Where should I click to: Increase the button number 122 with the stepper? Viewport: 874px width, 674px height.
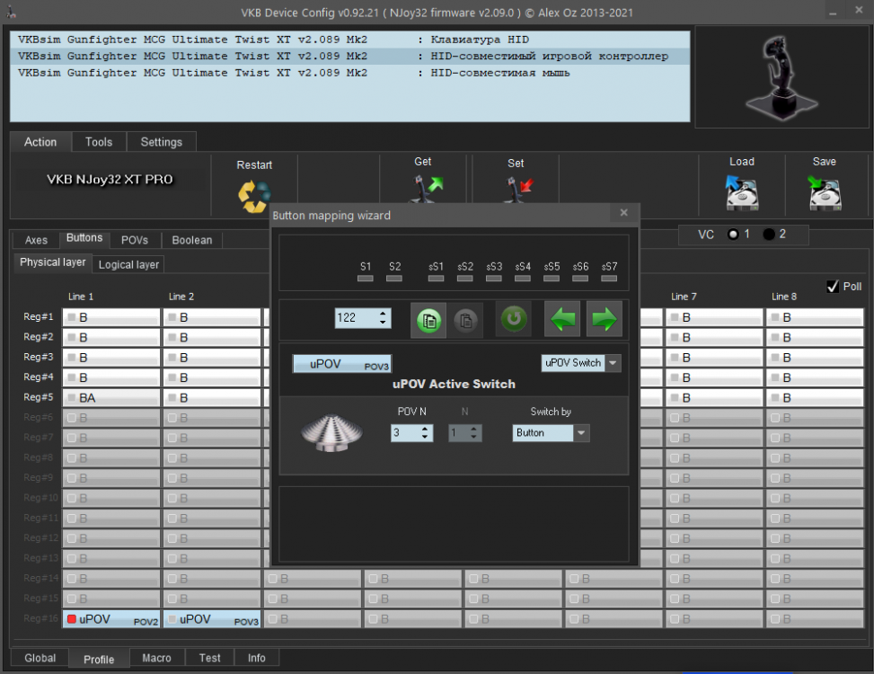click(384, 313)
